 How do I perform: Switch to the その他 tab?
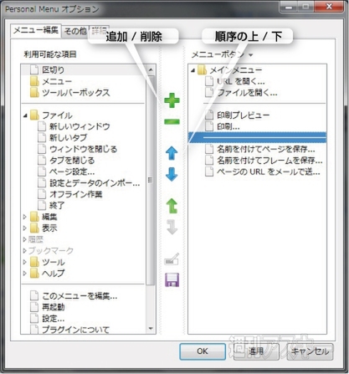point(75,31)
